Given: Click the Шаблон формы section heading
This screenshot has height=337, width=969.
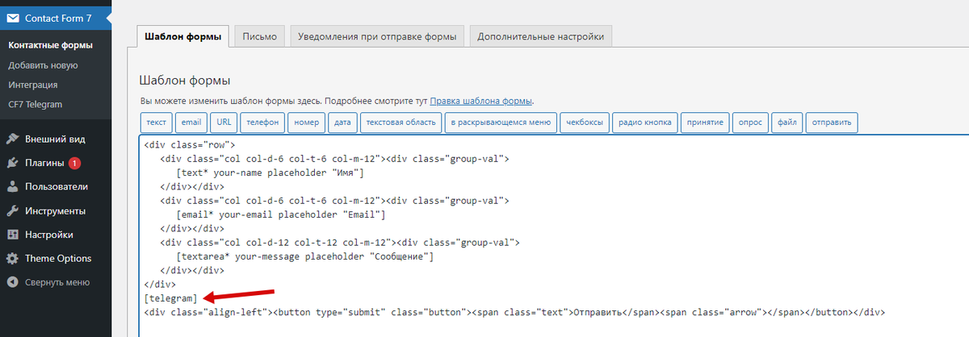Looking at the screenshot, I should point(185,81).
